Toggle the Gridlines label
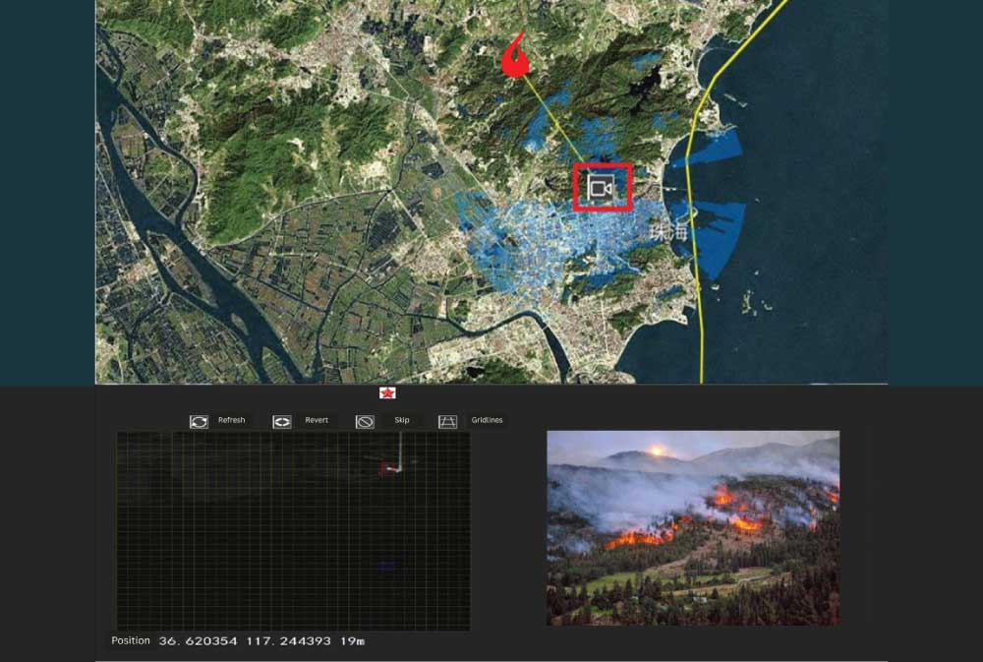The width and height of the screenshot is (983, 662). pyautogui.click(x=488, y=420)
